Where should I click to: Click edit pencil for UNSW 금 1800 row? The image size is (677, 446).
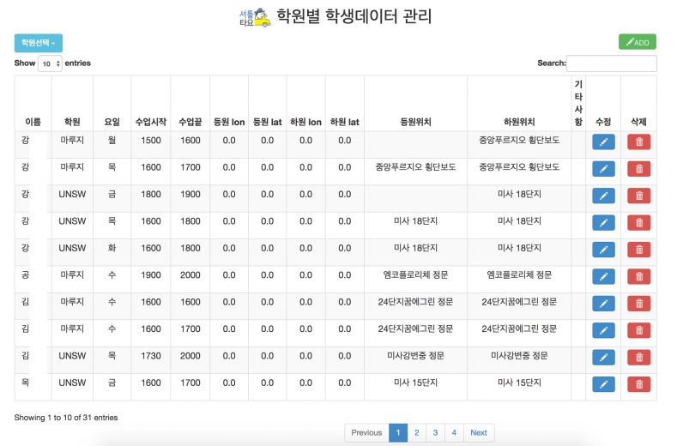[603, 196]
